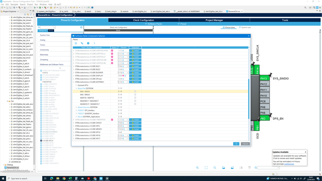Click Ok in Component Selector dialog
The width and height of the screenshot is (322, 181).
tap(236, 144)
